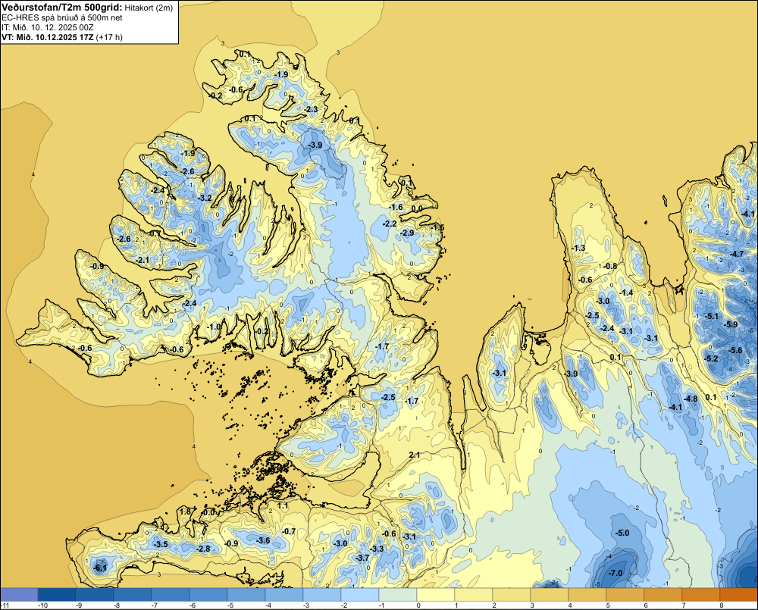Click the '-1.5' temperature label
Screen dimensions: 758x610
[x=437, y=227]
